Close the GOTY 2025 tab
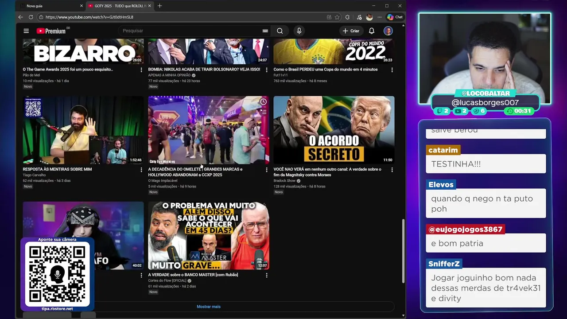The image size is (567, 319). (150, 6)
